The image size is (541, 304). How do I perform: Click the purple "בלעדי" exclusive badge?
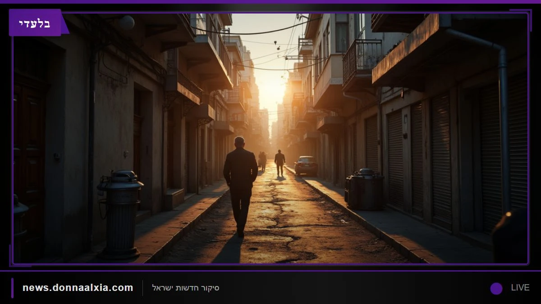[35, 23]
